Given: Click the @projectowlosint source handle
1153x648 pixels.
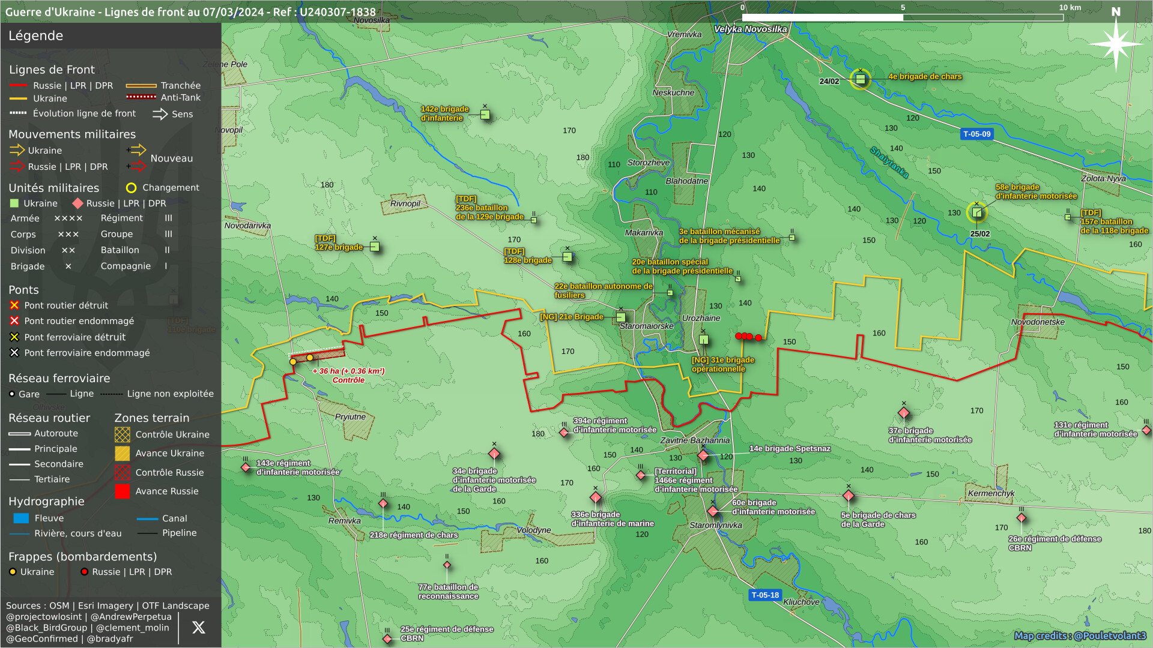Looking at the screenshot, I should point(44,617).
